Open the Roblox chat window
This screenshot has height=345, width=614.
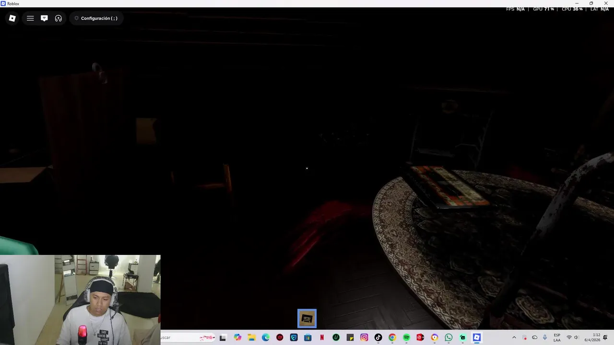coord(44,18)
